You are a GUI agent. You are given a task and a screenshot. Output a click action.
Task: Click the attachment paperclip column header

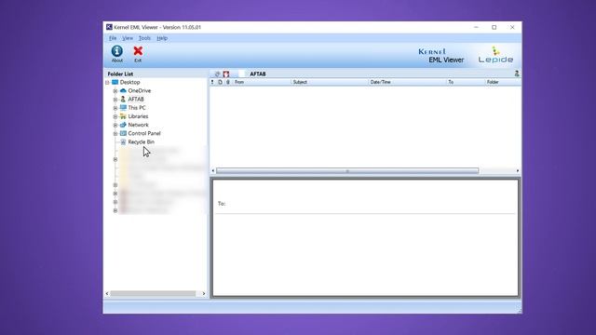(228, 82)
